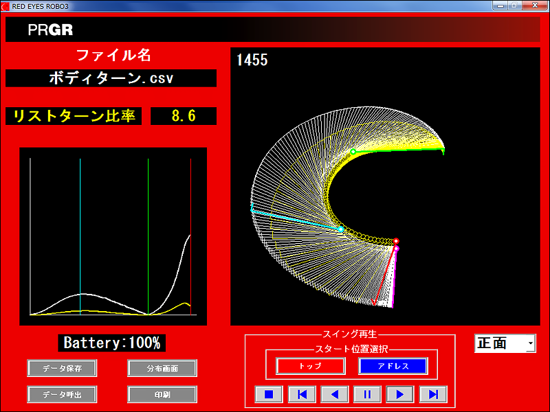Minimize the RED EYES ROBO3 window
The width and height of the screenshot is (550, 412).
tap(500, 5)
